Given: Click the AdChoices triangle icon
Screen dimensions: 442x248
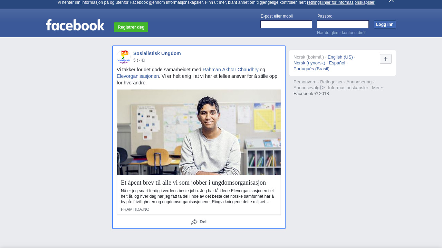Looking at the screenshot, I should 323,87.
